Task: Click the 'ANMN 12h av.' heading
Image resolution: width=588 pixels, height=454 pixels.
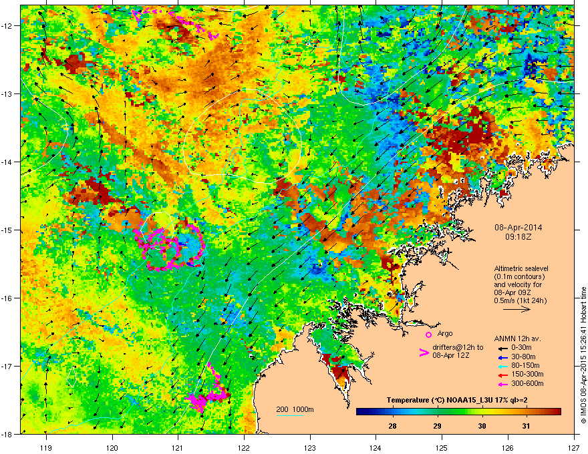Action: 517,339
